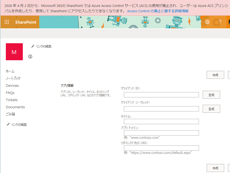Click inside the タイトル input field

click(161, 122)
